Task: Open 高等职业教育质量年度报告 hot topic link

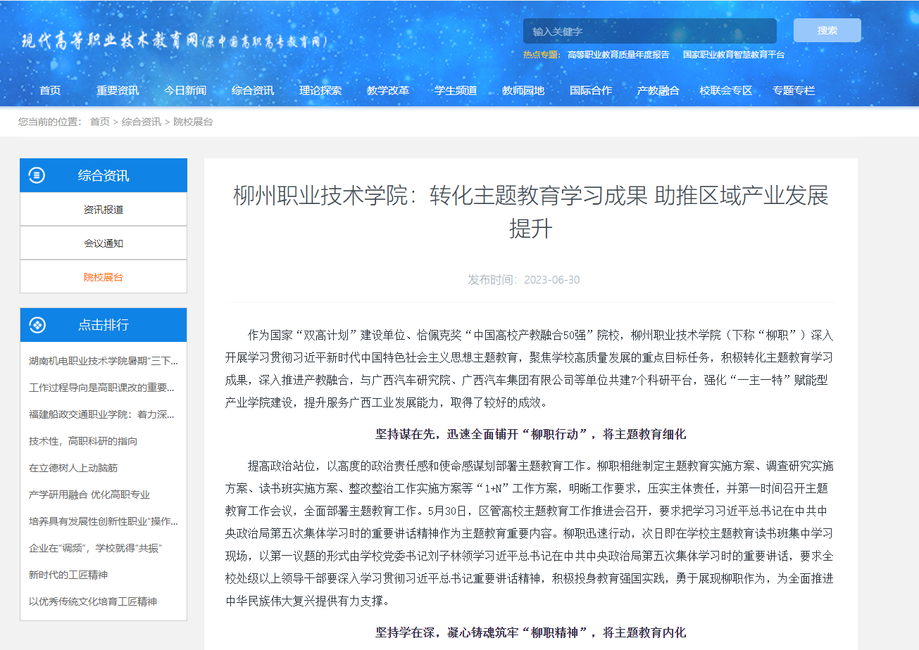Action: click(618, 54)
